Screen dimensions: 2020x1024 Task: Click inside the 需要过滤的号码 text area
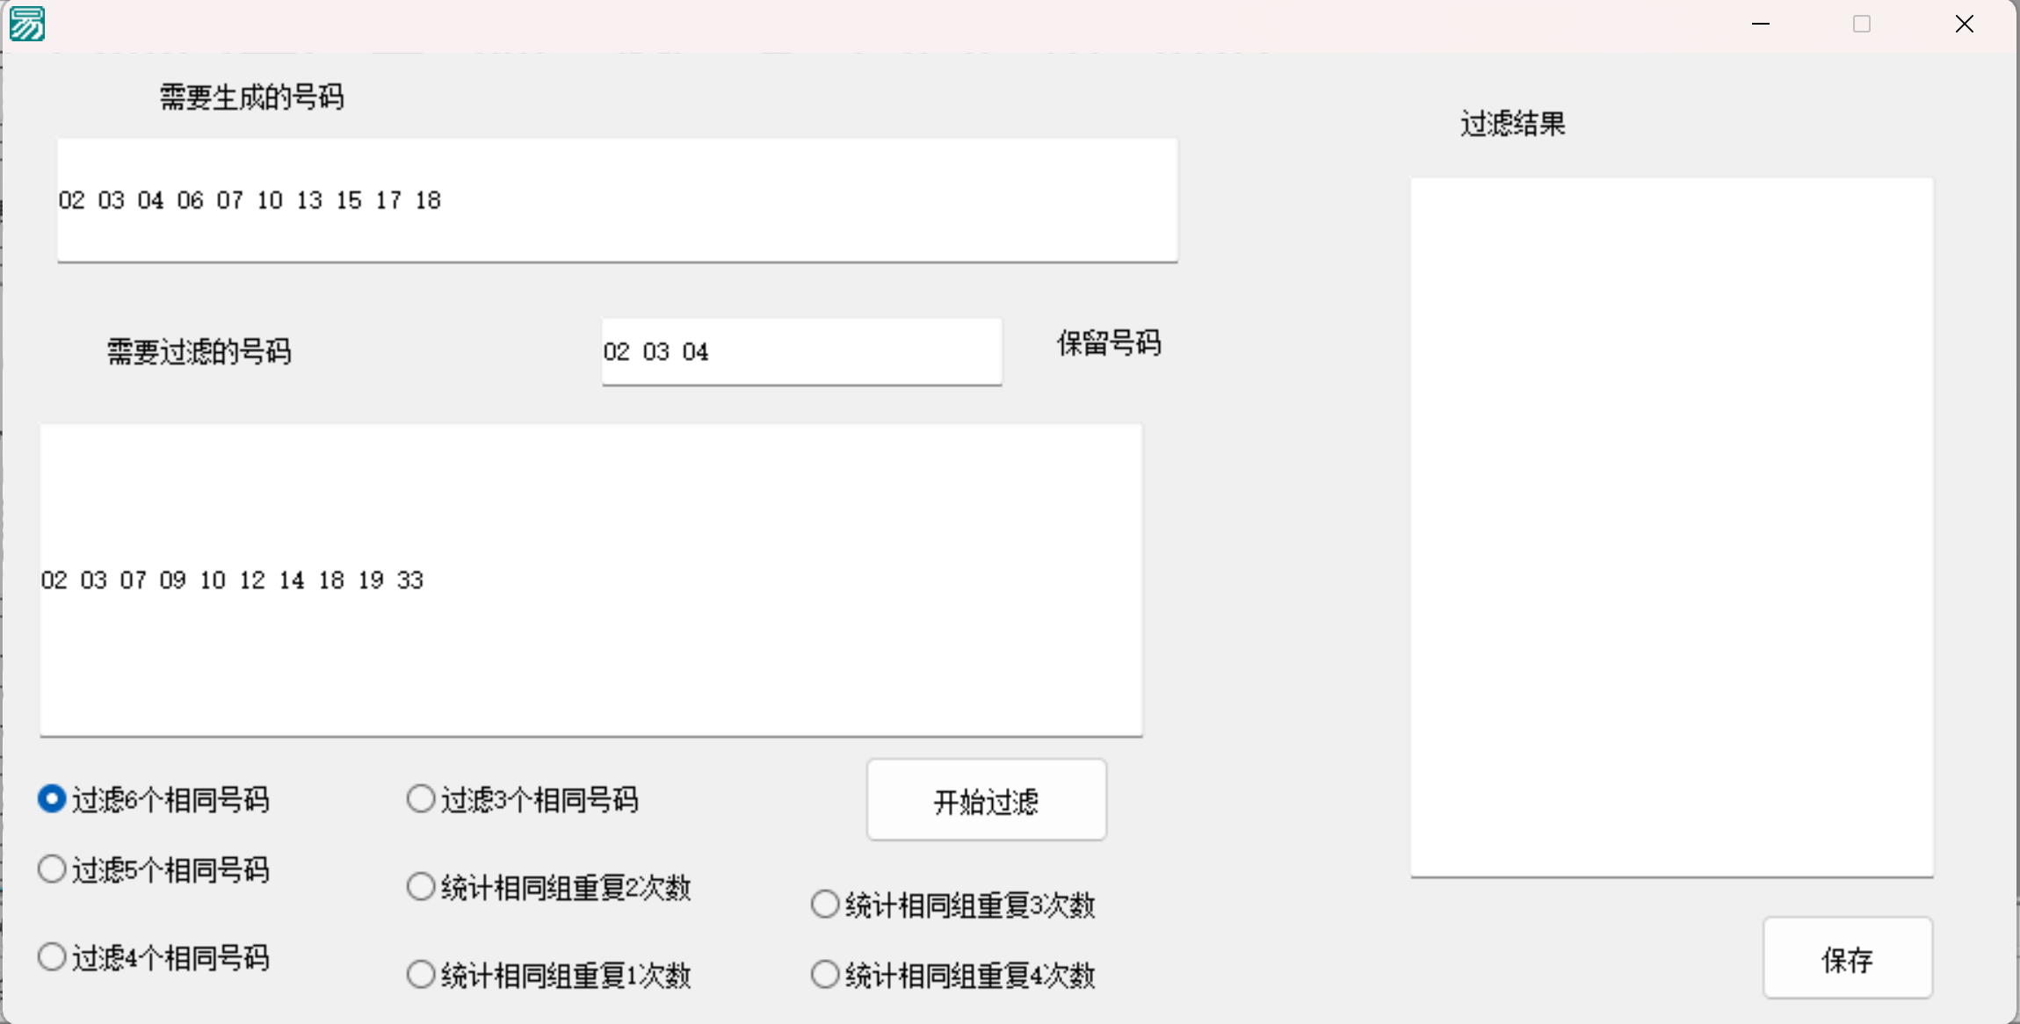coord(590,579)
